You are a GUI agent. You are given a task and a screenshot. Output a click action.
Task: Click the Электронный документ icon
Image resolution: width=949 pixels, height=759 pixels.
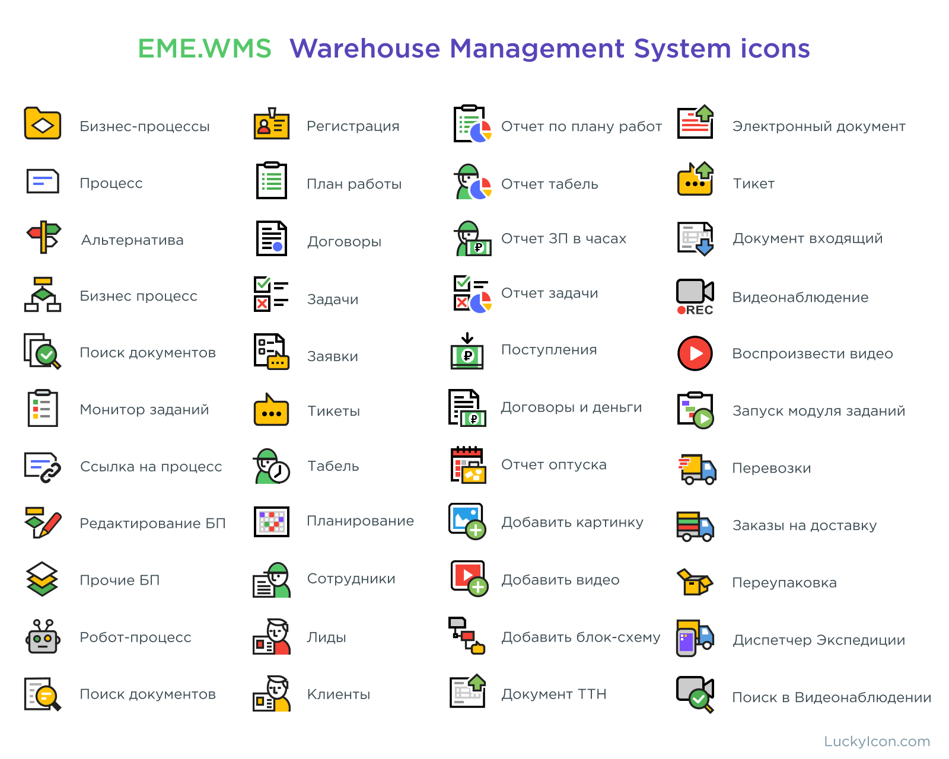pos(696,122)
